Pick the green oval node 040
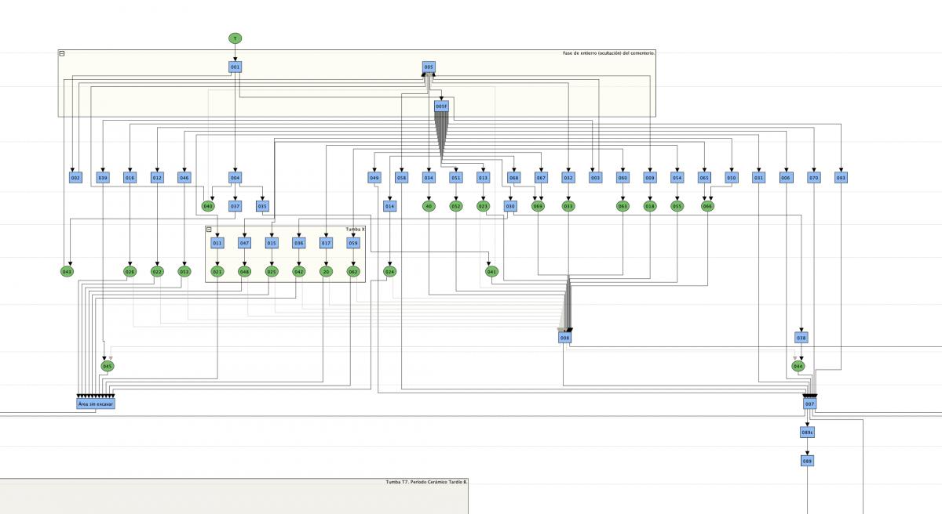Image resolution: width=942 pixels, height=514 pixels. pos(208,206)
